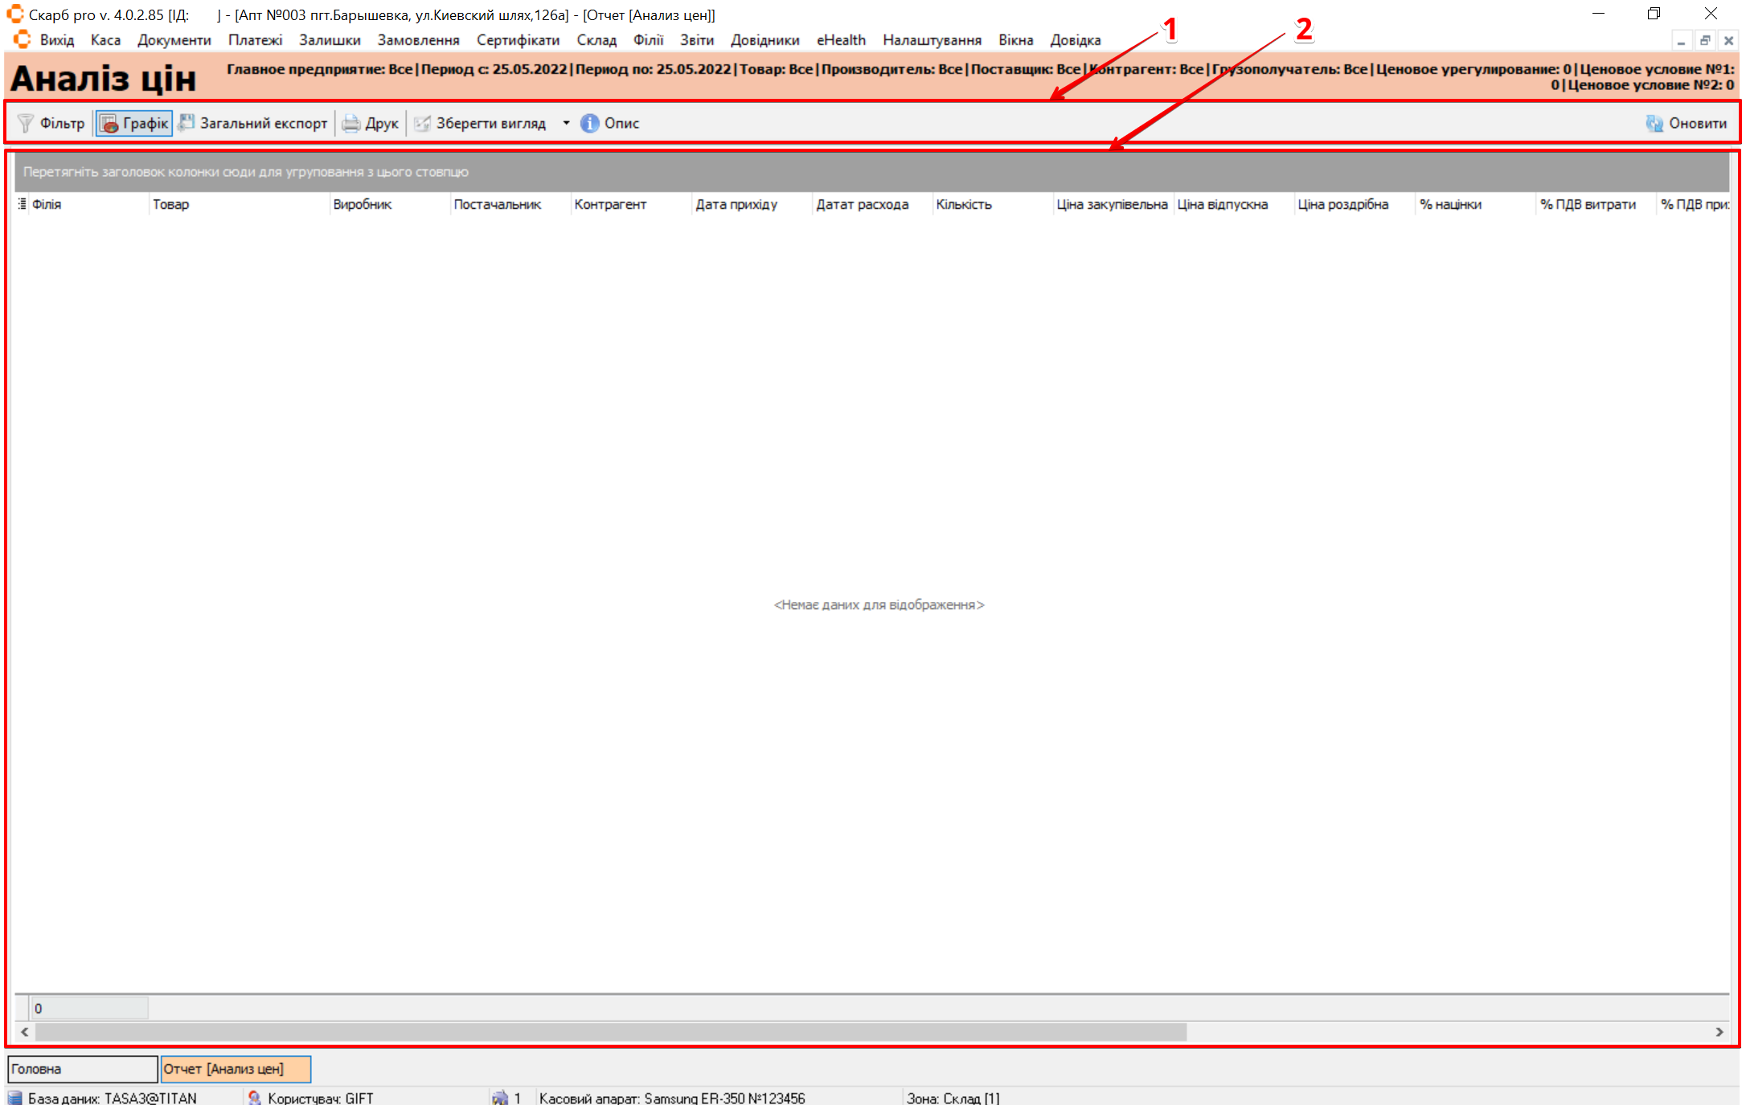
Task: Open the Опис info icon
Action: pos(590,123)
